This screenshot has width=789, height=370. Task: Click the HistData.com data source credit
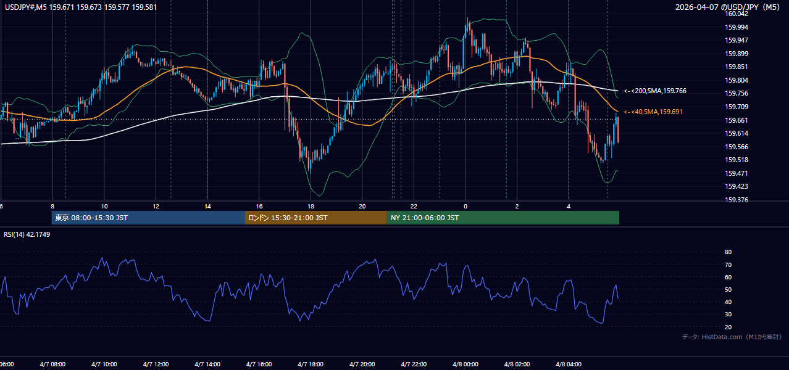click(x=732, y=337)
